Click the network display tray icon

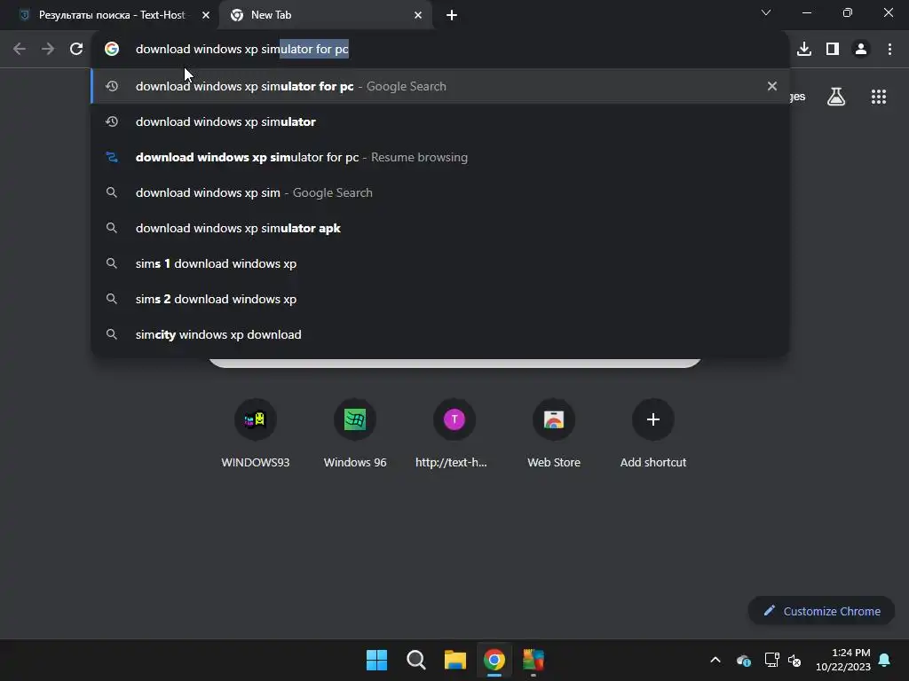(x=771, y=660)
